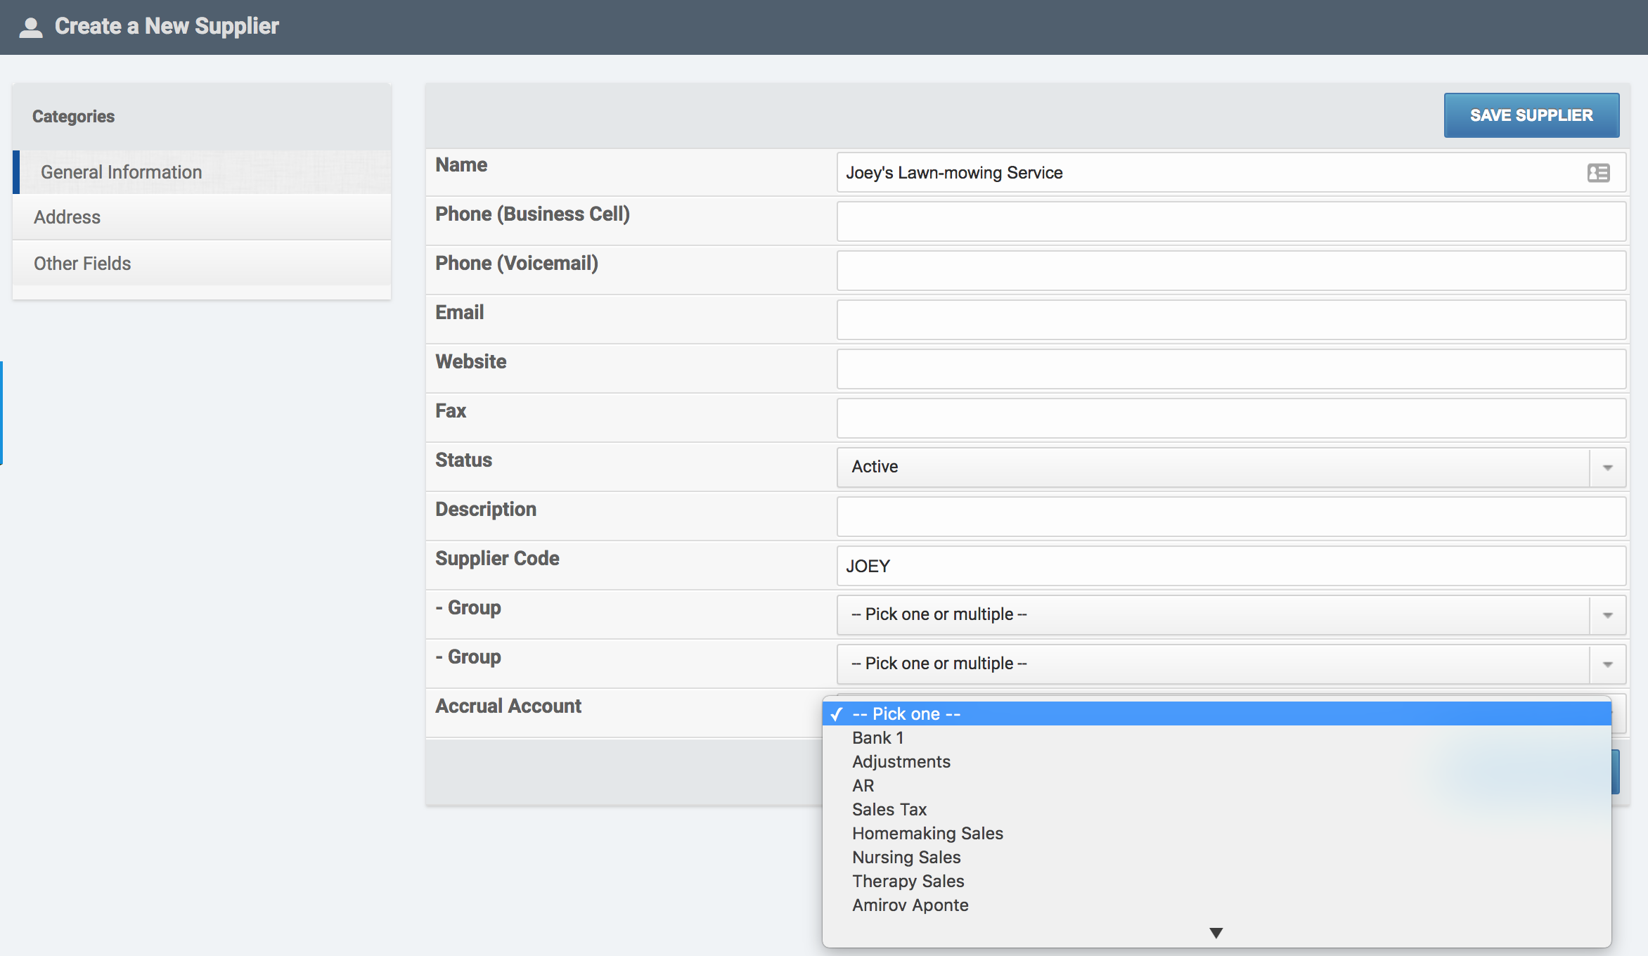Open the second Group dropdown arrow
The image size is (1648, 956).
click(1607, 664)
